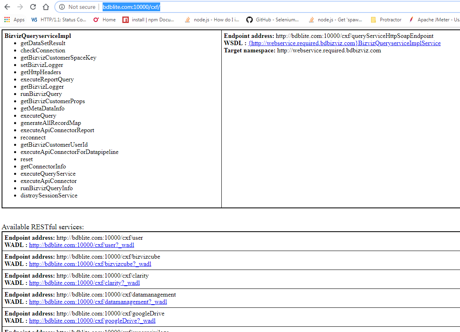Reload the current page
This screenshot has width=460, height=332.
point(33,7)
